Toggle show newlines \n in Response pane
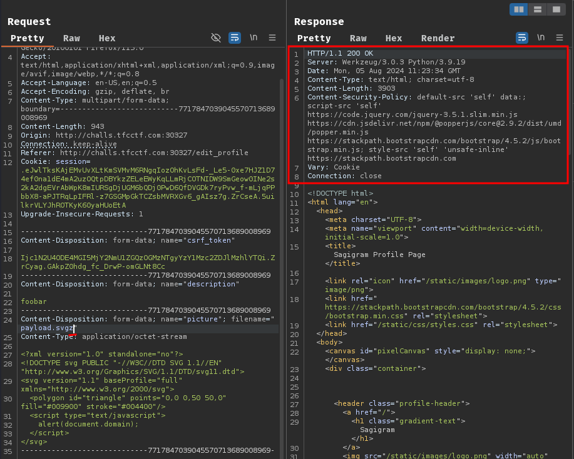 (541, 38)
